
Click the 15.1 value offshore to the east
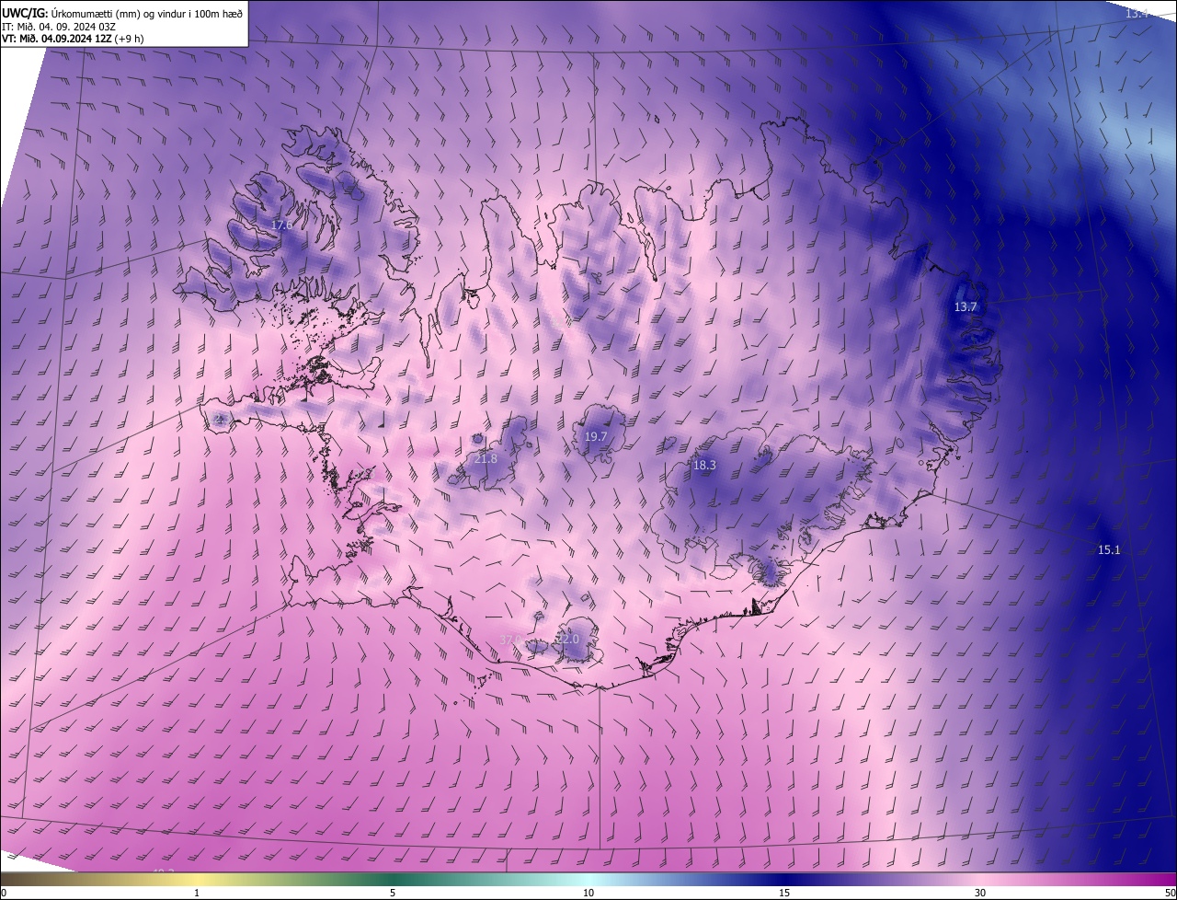(x=1109, y=550)
